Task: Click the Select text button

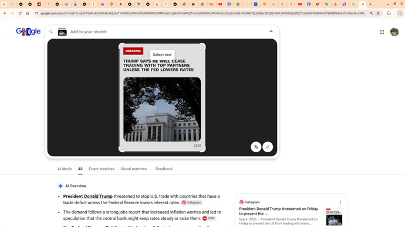Action: click(162, 54)
